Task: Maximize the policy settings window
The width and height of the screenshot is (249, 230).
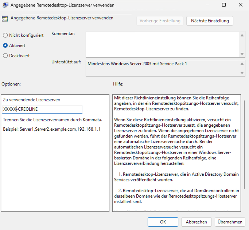Action: click(224, 5)
